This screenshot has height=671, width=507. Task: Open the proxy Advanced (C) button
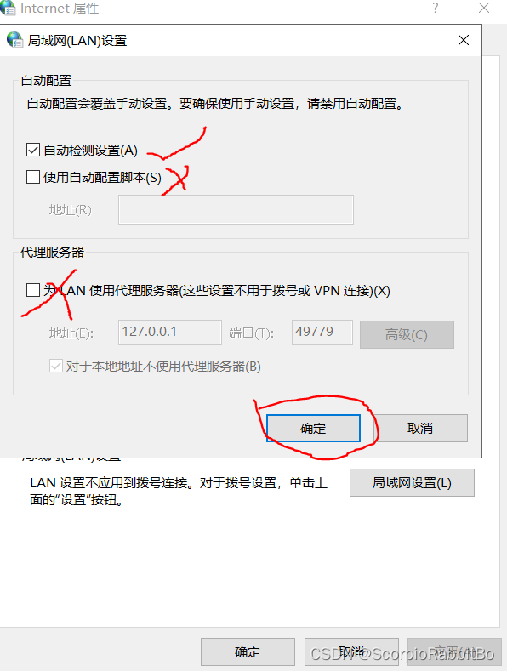point(407,334)
